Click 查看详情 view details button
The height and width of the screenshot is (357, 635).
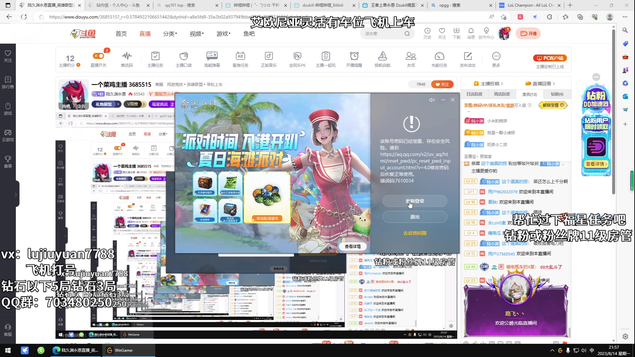click(353, 247)
